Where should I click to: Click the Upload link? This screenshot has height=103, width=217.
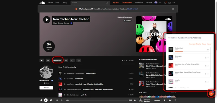[149, 3]
